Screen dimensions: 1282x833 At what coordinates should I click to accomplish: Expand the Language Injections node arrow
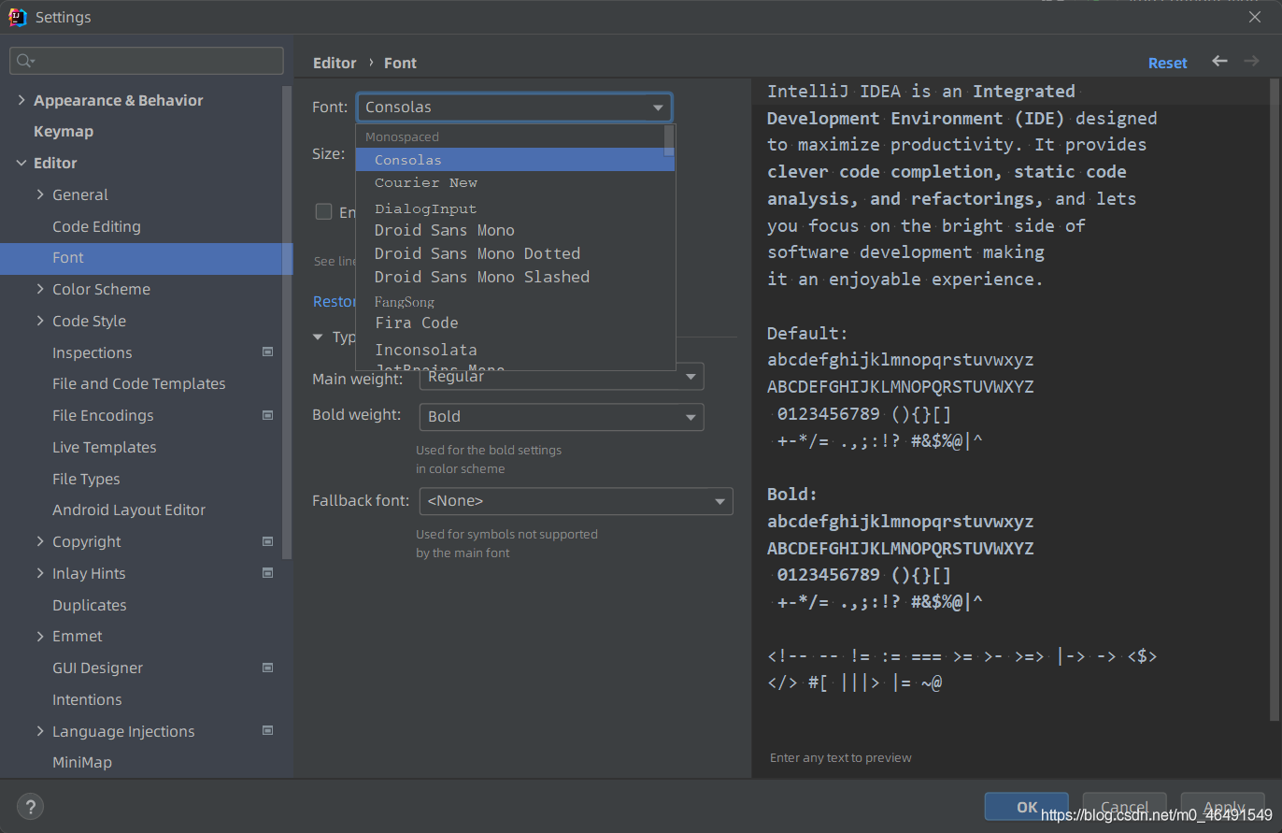coord(40,731)
